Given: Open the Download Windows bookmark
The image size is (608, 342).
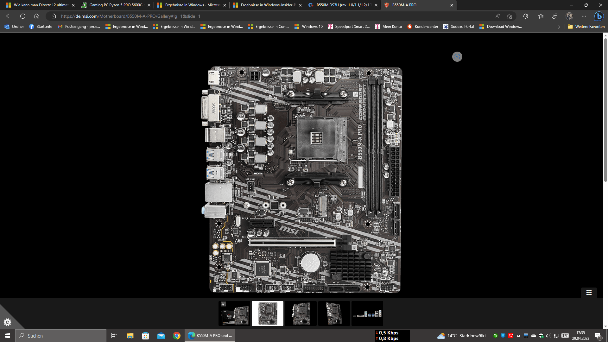Looking at the screenshot, I should tap(501, 27).
